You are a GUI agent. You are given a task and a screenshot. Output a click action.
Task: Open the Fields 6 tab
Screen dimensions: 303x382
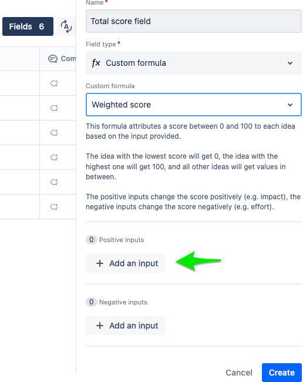pos(28,26)
